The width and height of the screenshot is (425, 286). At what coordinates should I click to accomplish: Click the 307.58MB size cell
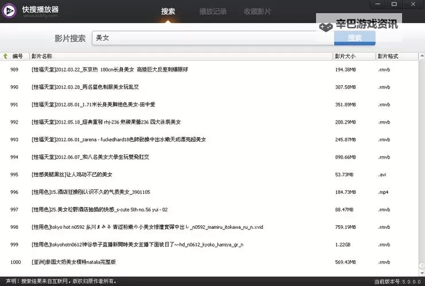(x=345, y=87)
